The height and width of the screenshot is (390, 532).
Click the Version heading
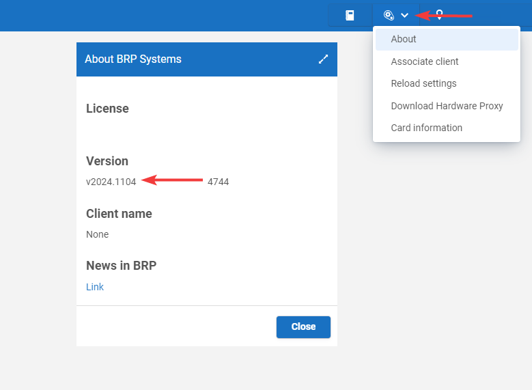pyautogui.click(x=107, y=161)
